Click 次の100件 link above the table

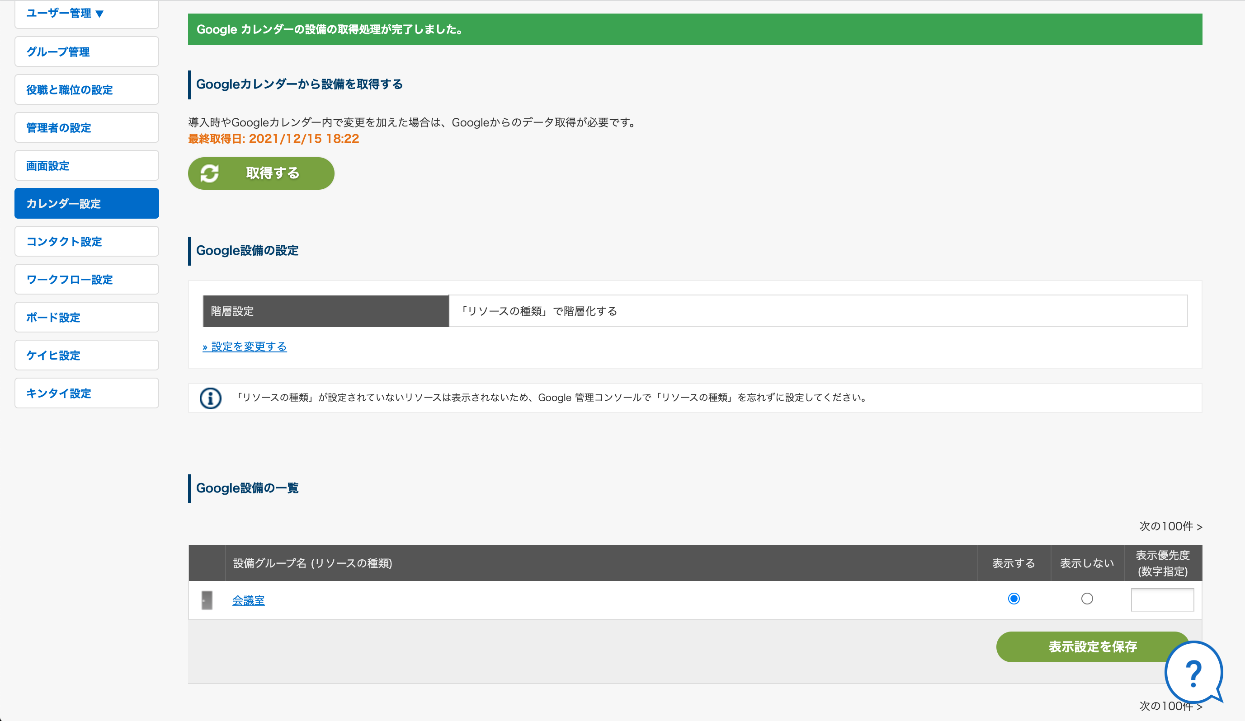1171,526
